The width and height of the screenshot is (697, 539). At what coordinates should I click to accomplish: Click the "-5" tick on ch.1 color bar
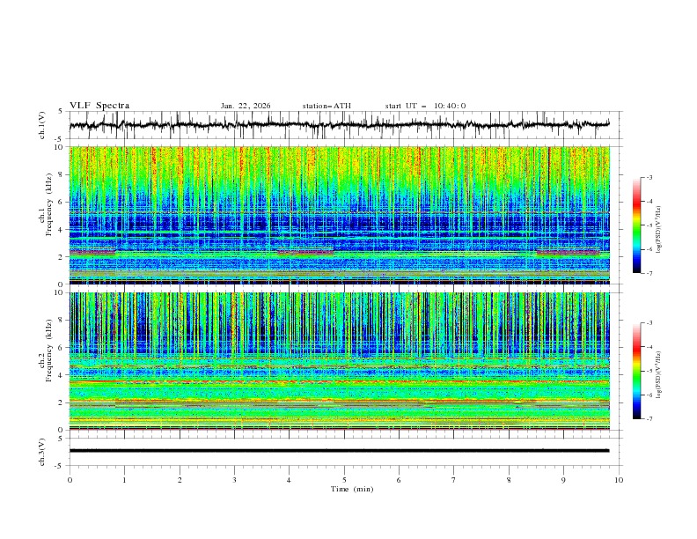coord(649,225)
